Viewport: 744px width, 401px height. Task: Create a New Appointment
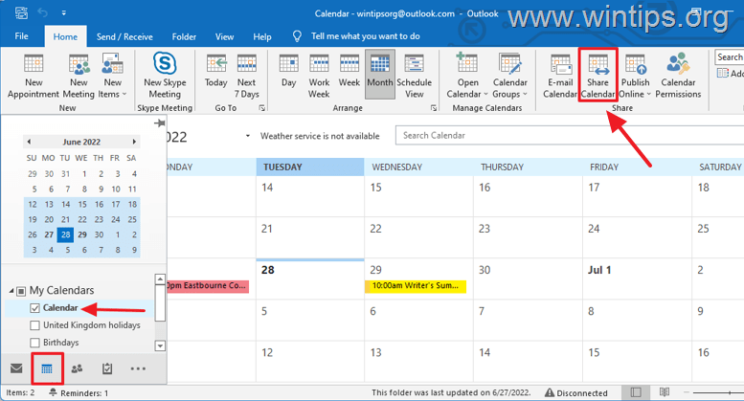[34, 76]
